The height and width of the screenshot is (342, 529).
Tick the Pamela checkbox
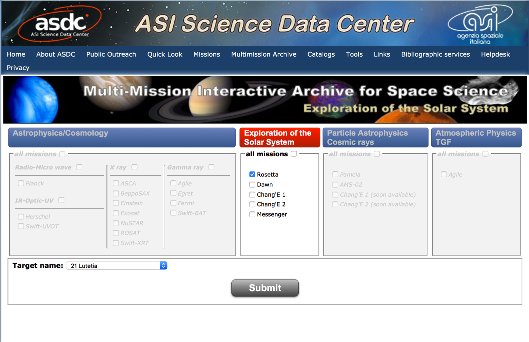point(335,174)
